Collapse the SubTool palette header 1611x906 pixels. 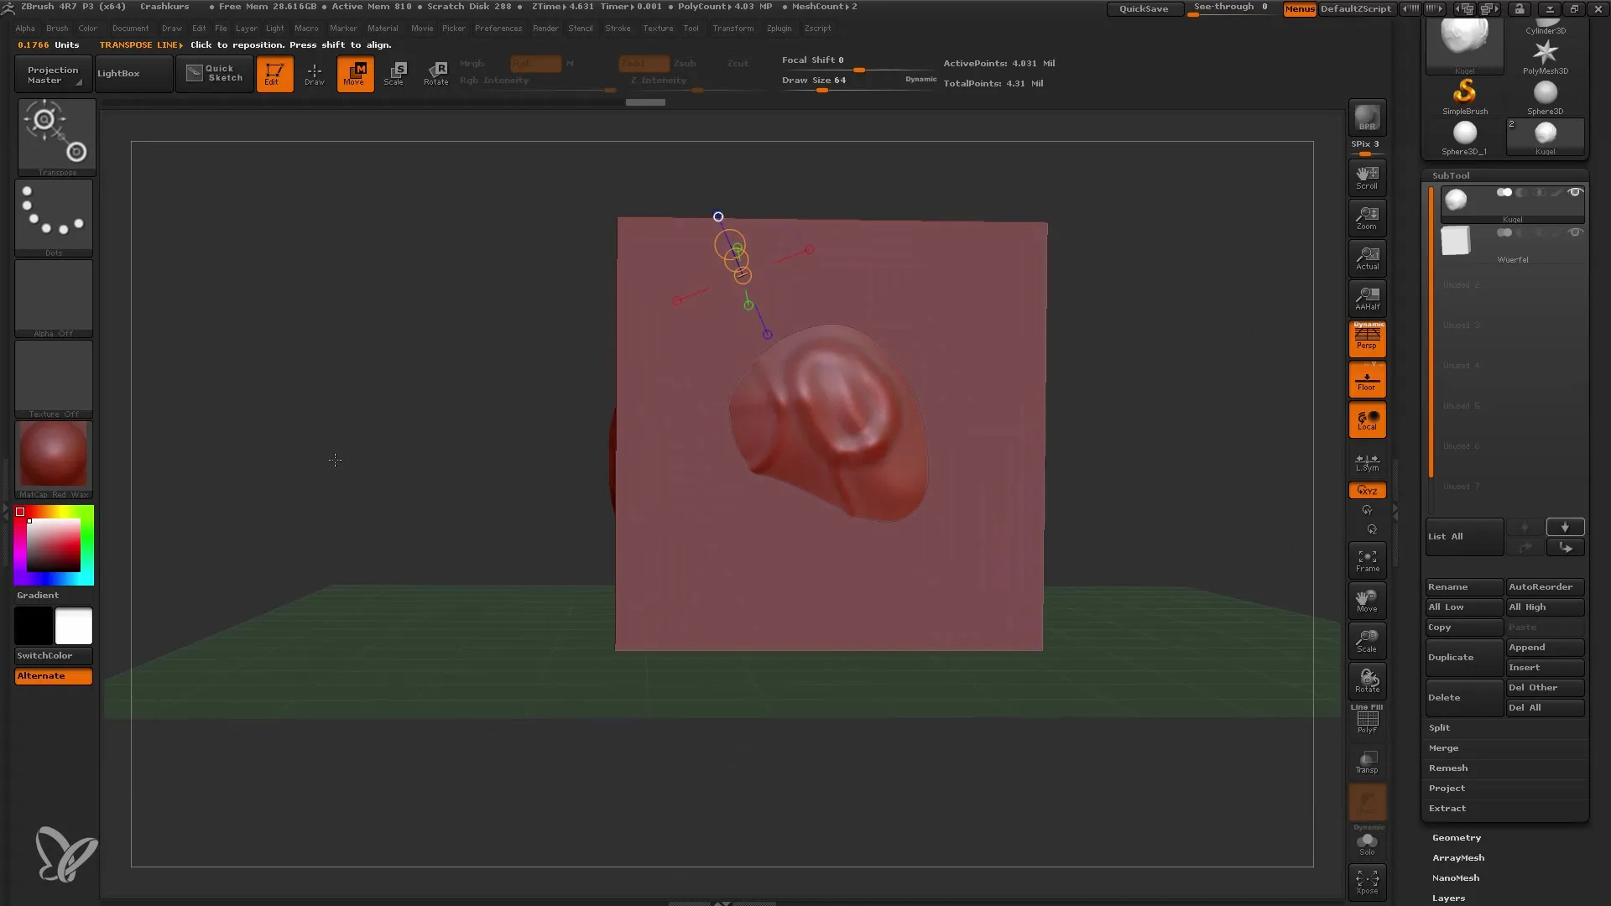tap(1451, 175)
